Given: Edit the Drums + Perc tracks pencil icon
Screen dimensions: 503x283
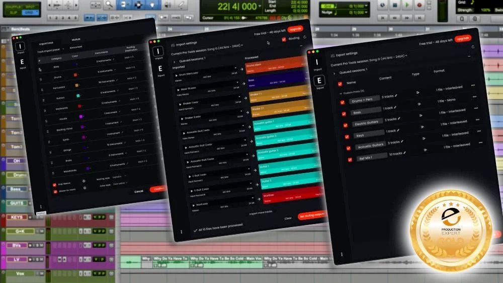Looking at the screenshot, I should pyautogui.click(x=396, y=95).
